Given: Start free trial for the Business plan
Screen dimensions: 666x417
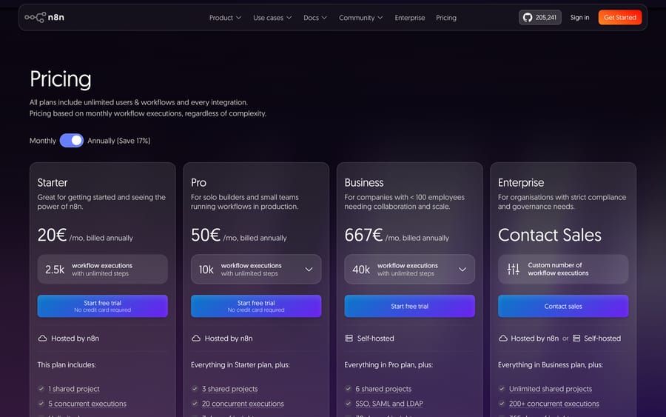Looking at the screenshot, I should click(409, 306).
